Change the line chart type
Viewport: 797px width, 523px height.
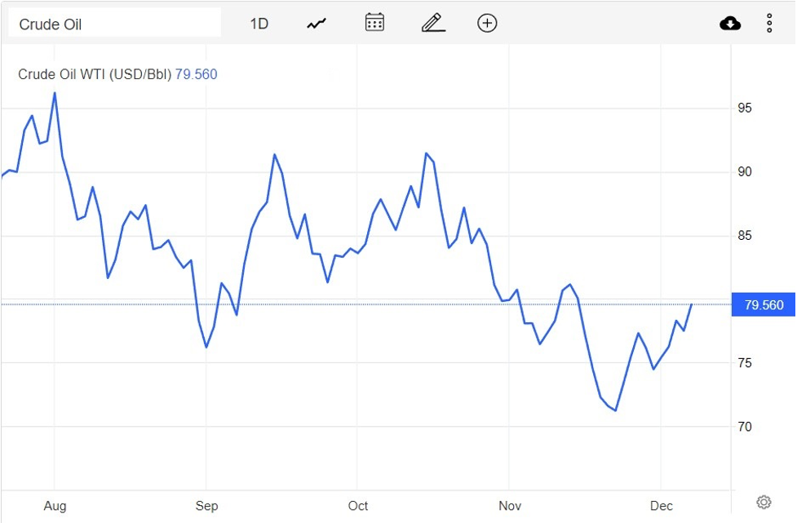point(317,24)
